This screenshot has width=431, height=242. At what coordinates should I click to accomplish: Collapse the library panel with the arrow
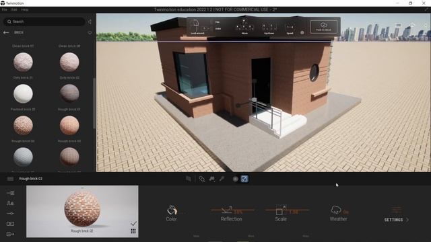(90, 22)
